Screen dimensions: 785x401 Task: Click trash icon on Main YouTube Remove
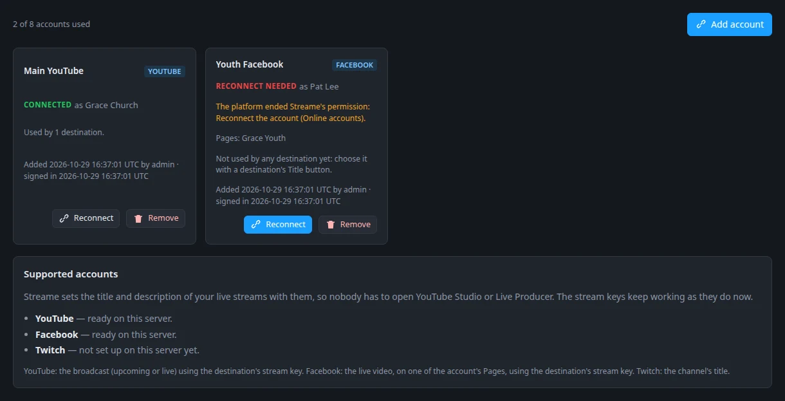pos(138,218)
